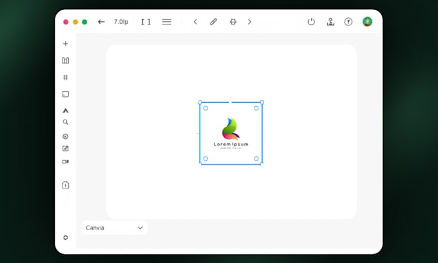Click the video camera icon in the sidebar
438x263 pixels.
click(65, 162)
